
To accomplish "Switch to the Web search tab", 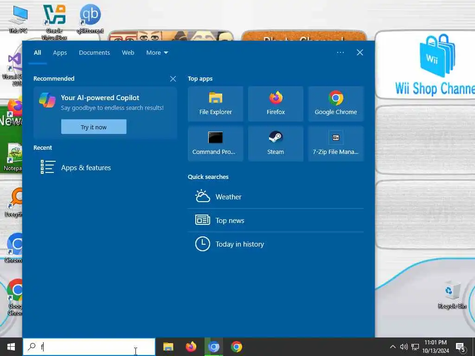I will pyautogui.click(x=128, y=53).
